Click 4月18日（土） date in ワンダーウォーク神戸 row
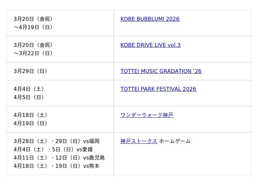 point(30,115)
